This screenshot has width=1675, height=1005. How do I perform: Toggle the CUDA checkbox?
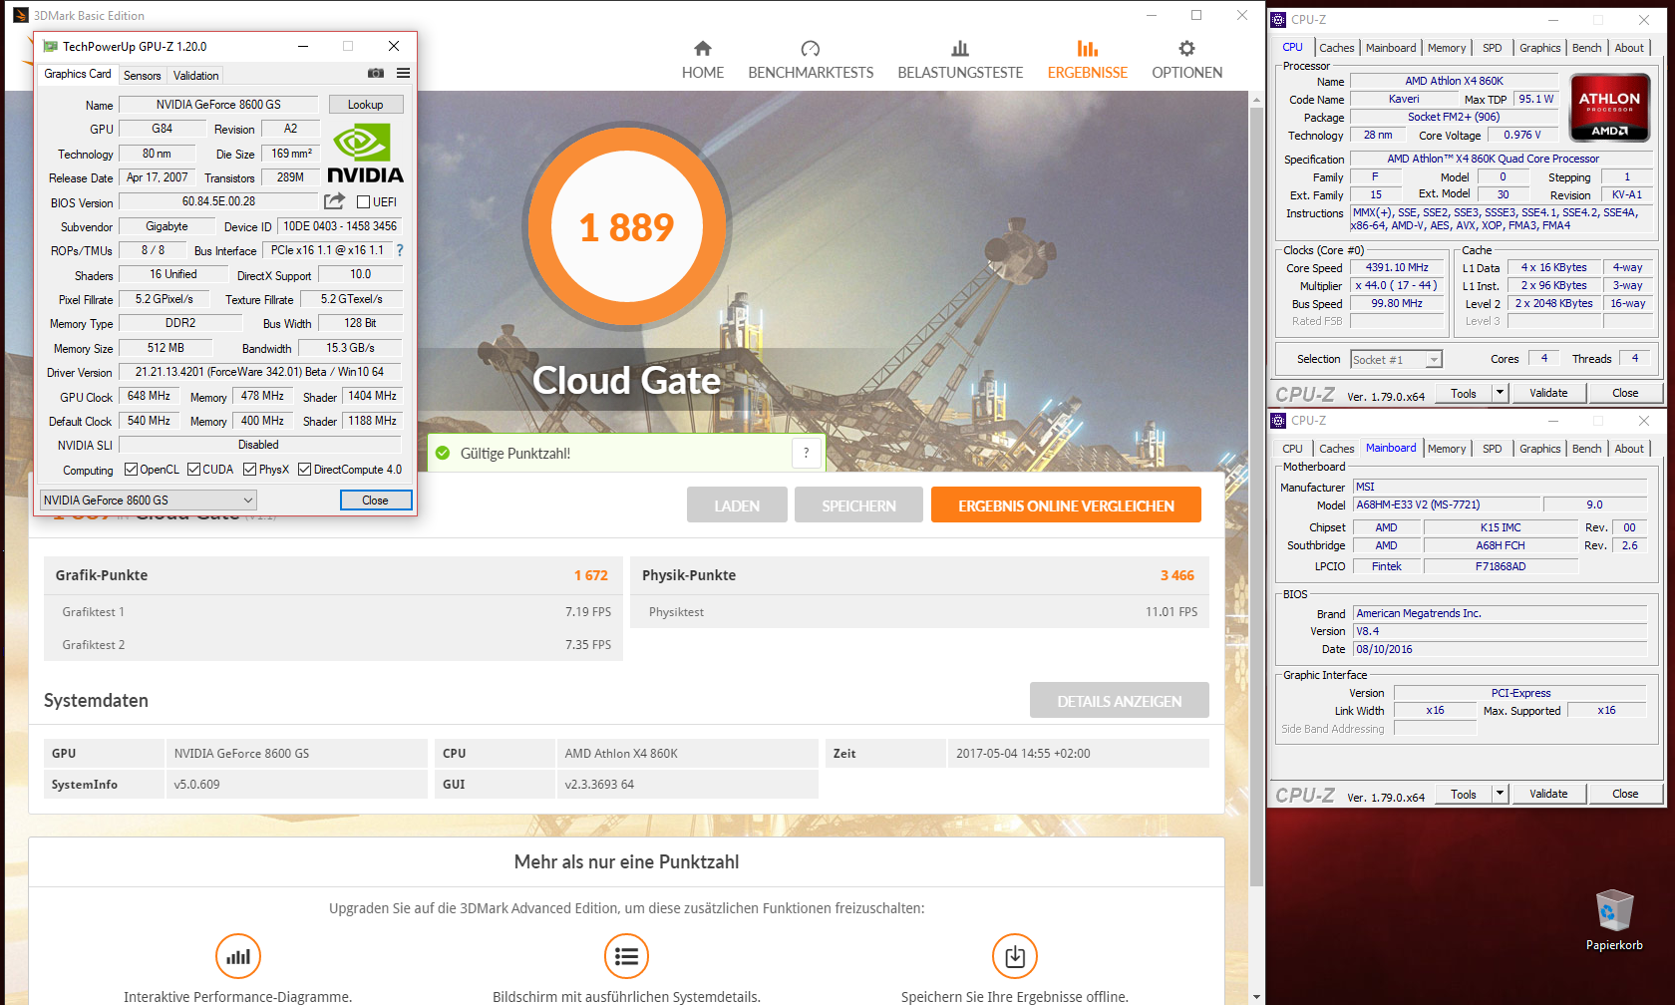193,469
